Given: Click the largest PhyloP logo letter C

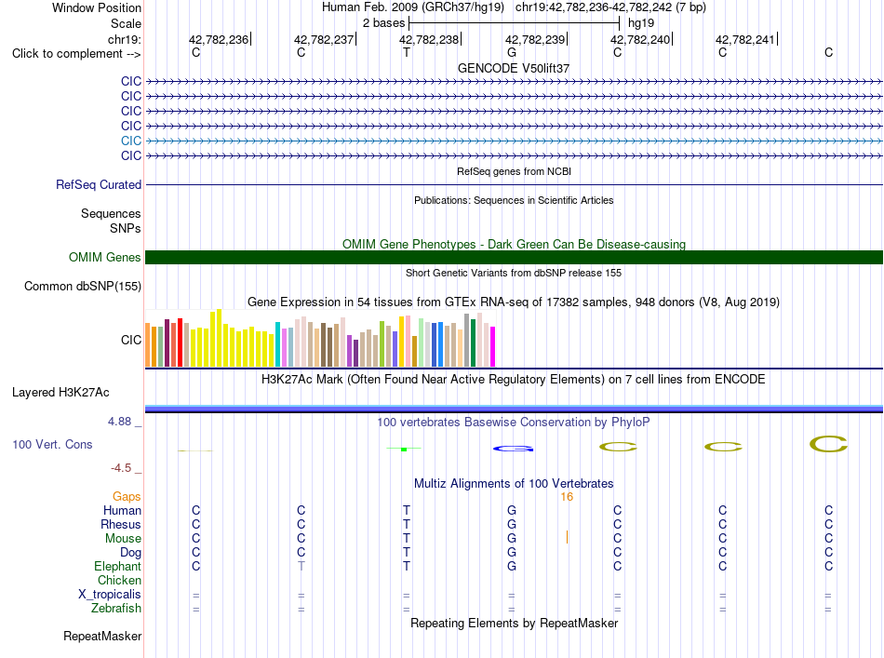Looking at the screenshot, I should [x=828, y=444].
